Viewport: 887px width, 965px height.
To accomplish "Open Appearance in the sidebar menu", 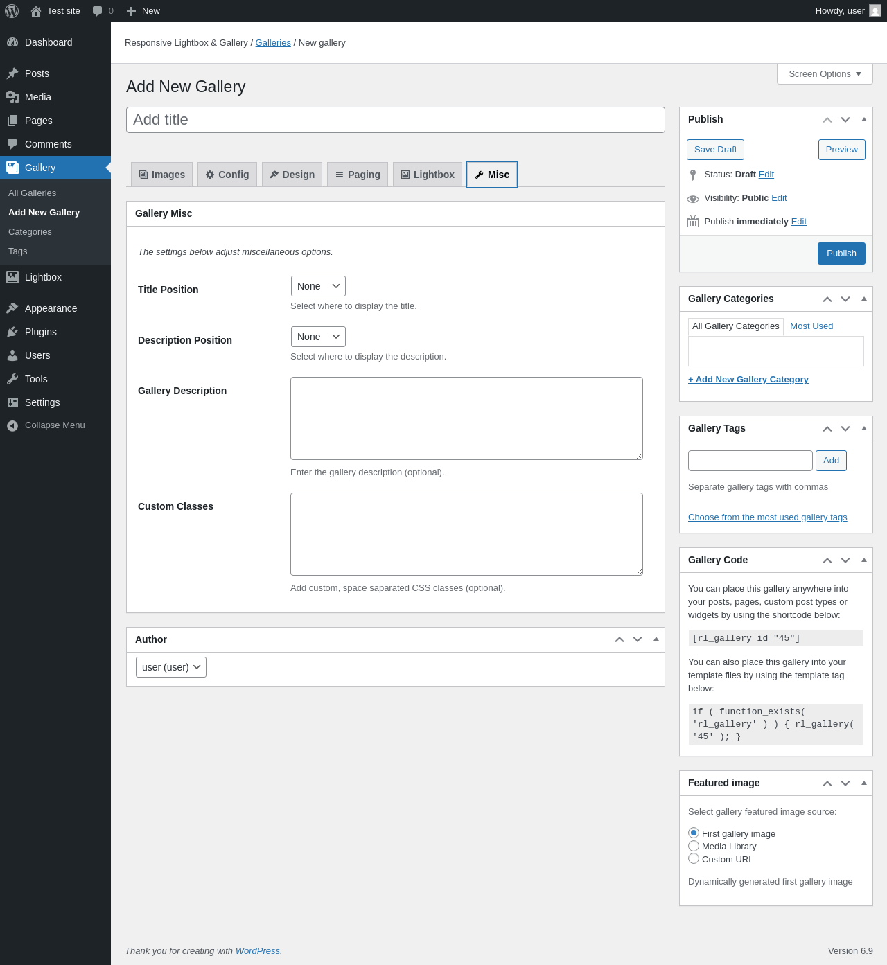I will tap(51, 308).
